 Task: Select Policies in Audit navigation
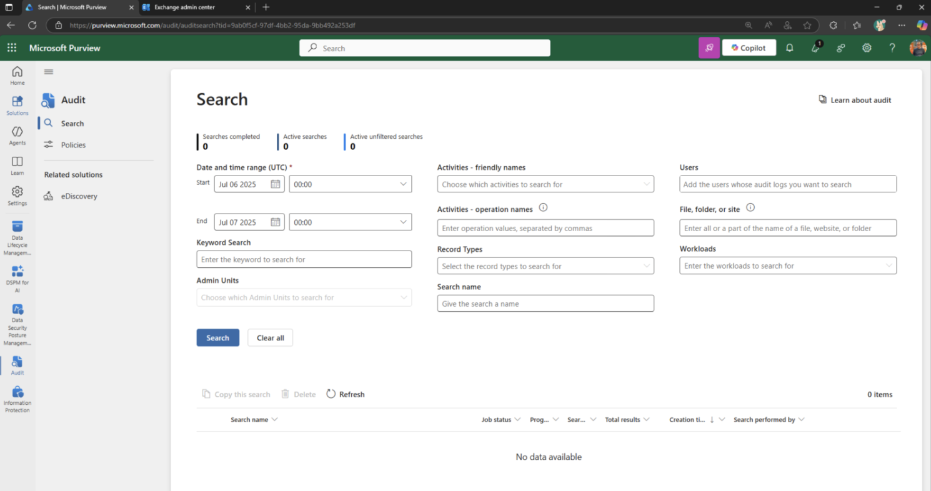pyautogui.click(x=73, y=145)
